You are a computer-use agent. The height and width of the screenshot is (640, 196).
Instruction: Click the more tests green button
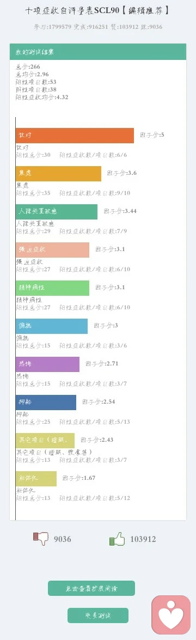98,615
